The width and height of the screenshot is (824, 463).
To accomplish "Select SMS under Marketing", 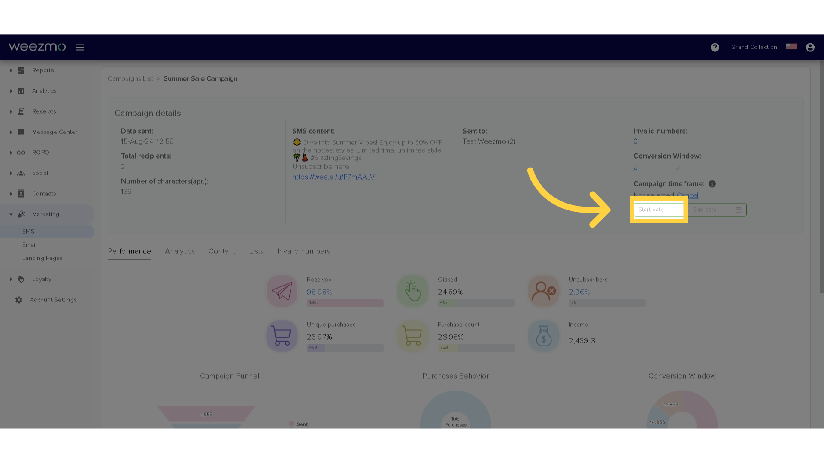I will [x=47, y=231].
